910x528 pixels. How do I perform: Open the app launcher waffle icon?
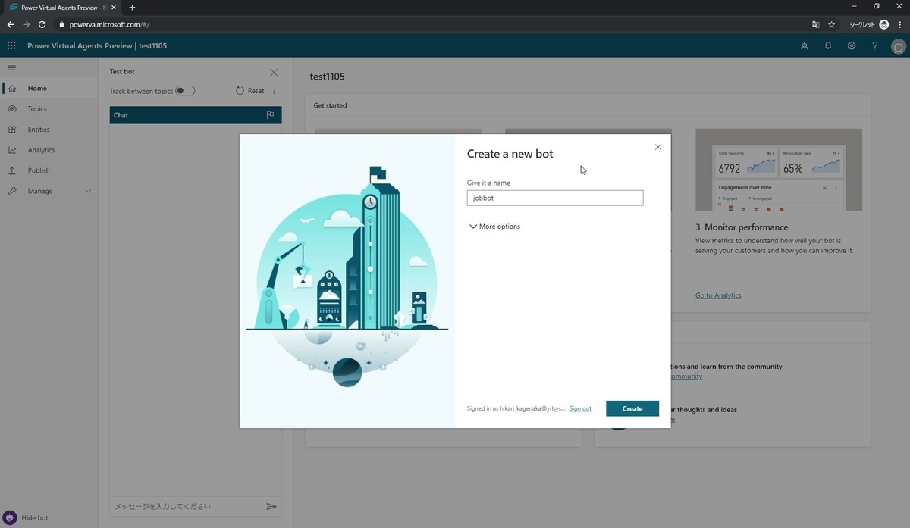coord(11,45)
